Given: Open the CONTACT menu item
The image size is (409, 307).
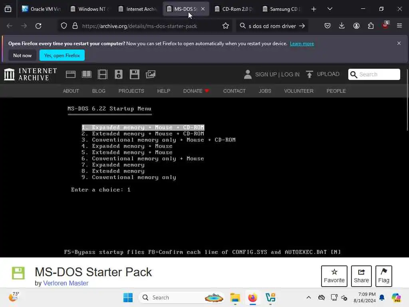Looking at the screenshot, I should pyautogui.click(x=234, y=91).
